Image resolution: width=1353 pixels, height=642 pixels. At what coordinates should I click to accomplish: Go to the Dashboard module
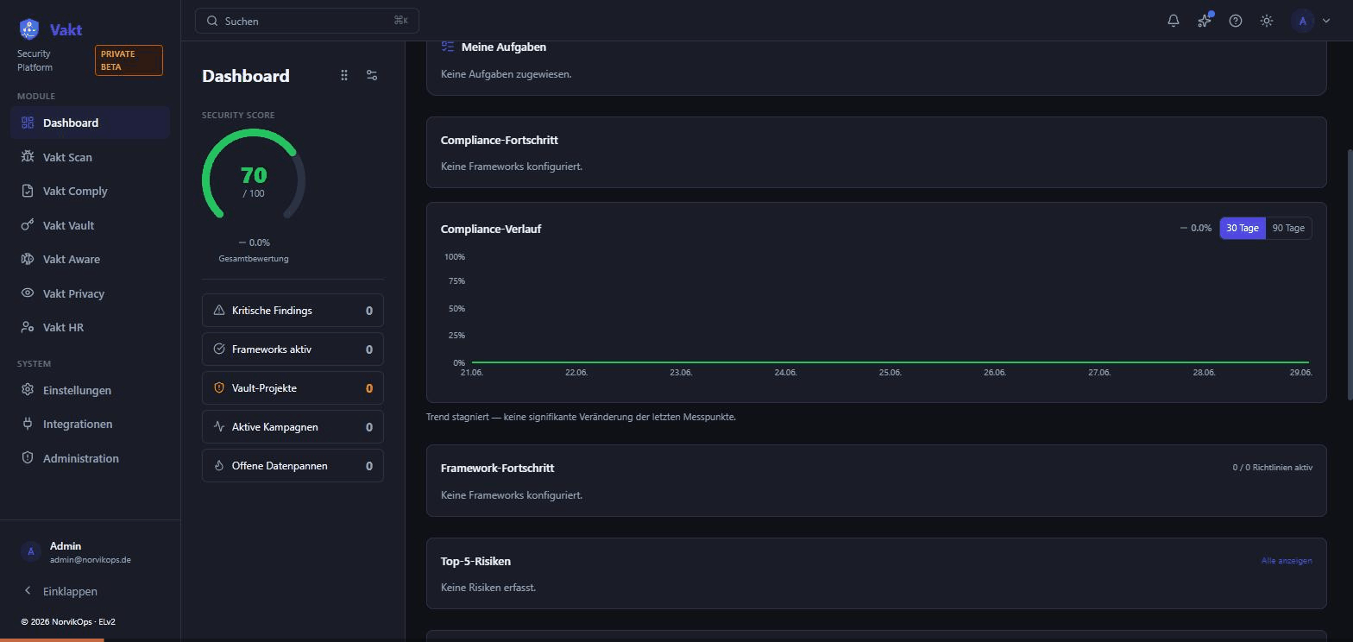pos(90,123)
